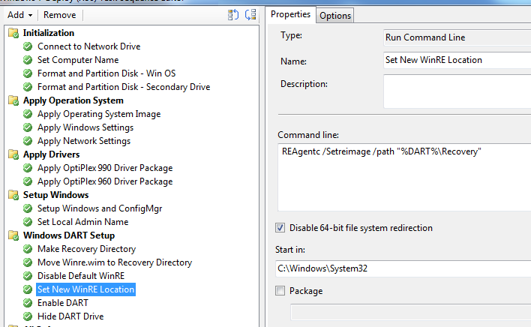Click the Windows DART Setup folder icon
The height and width of the screenshot is (327, 531).
pyautogui.click(x=13, y=235)
